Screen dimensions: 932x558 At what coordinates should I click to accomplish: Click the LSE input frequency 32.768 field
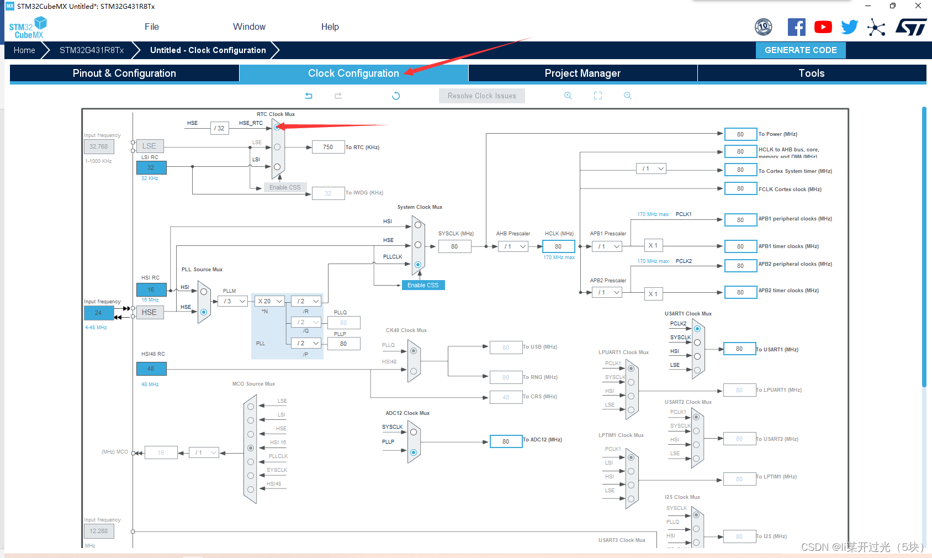click(x=99, y=146)
